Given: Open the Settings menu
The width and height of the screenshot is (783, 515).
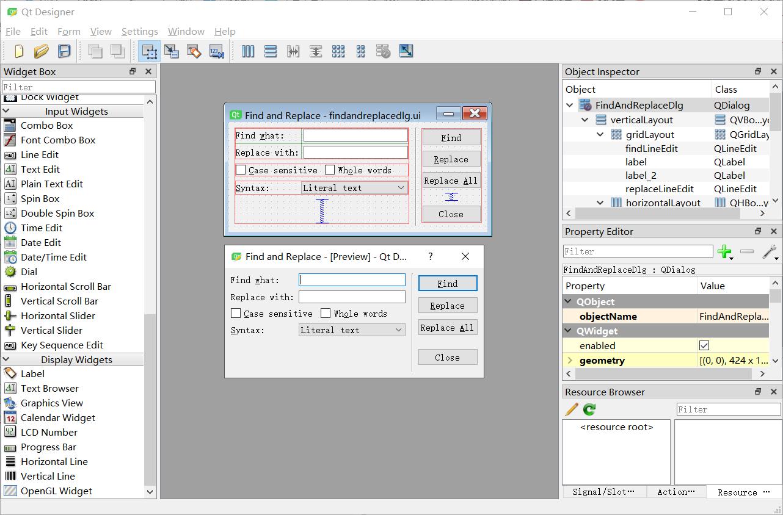Looking at the screenshot, I should click(140, 32).
